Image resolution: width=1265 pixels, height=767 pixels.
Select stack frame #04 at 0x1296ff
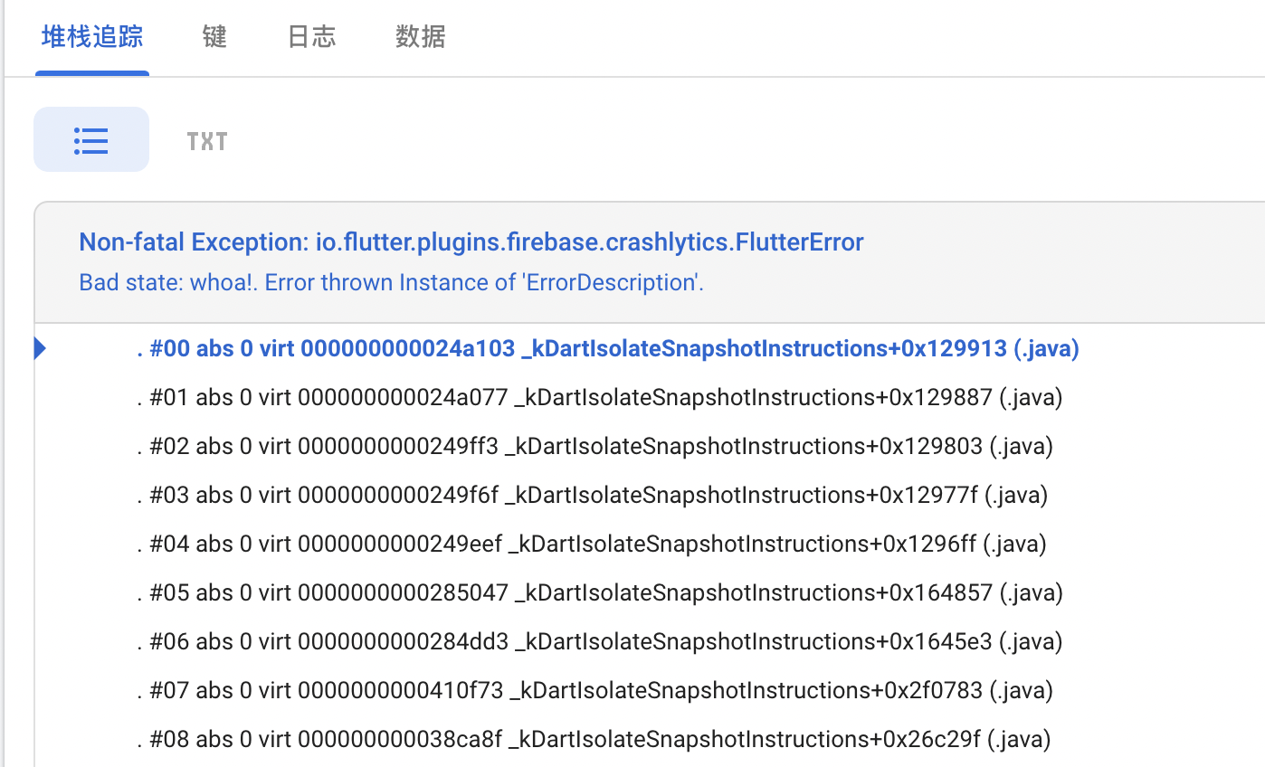tap(592, 544)
